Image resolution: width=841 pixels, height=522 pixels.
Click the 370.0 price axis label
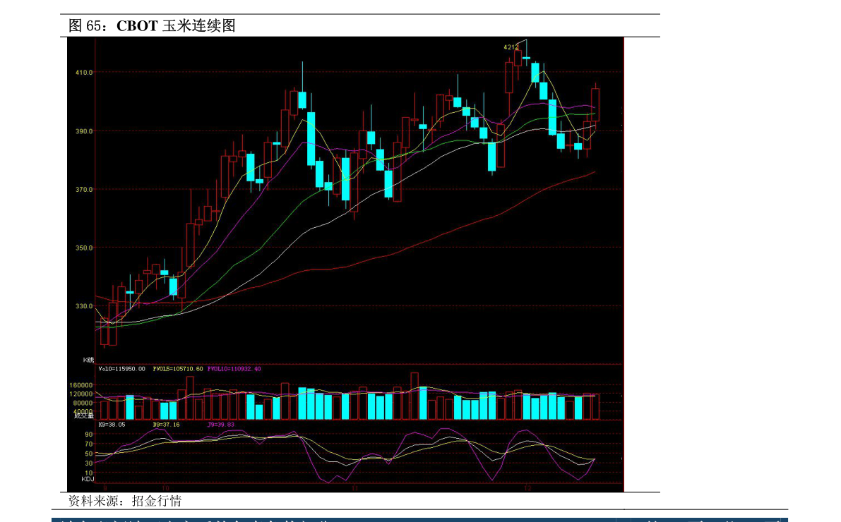tap(84, 190)
